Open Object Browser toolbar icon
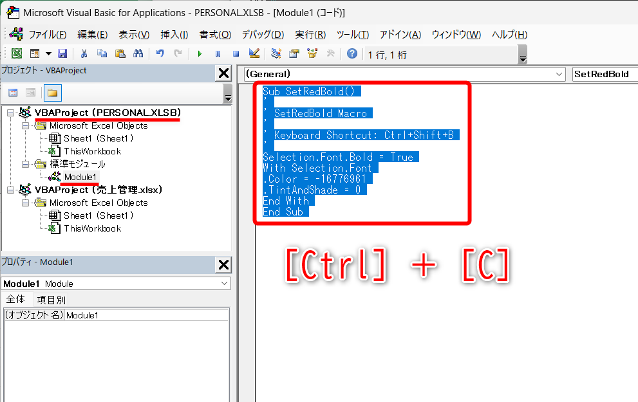This screenshot has height=402, width=638. (312, 53)
